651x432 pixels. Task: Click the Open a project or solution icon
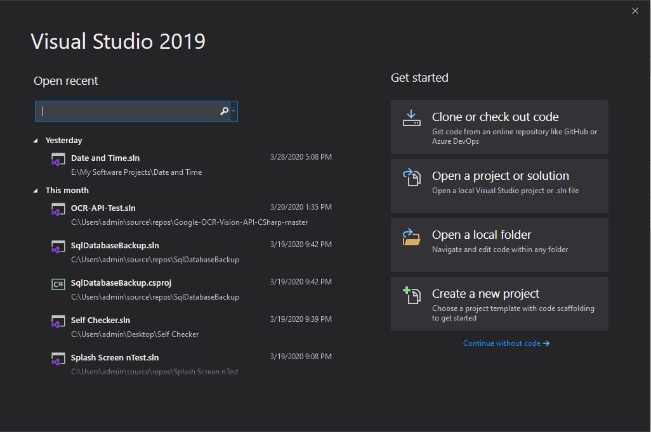point(411,177)
